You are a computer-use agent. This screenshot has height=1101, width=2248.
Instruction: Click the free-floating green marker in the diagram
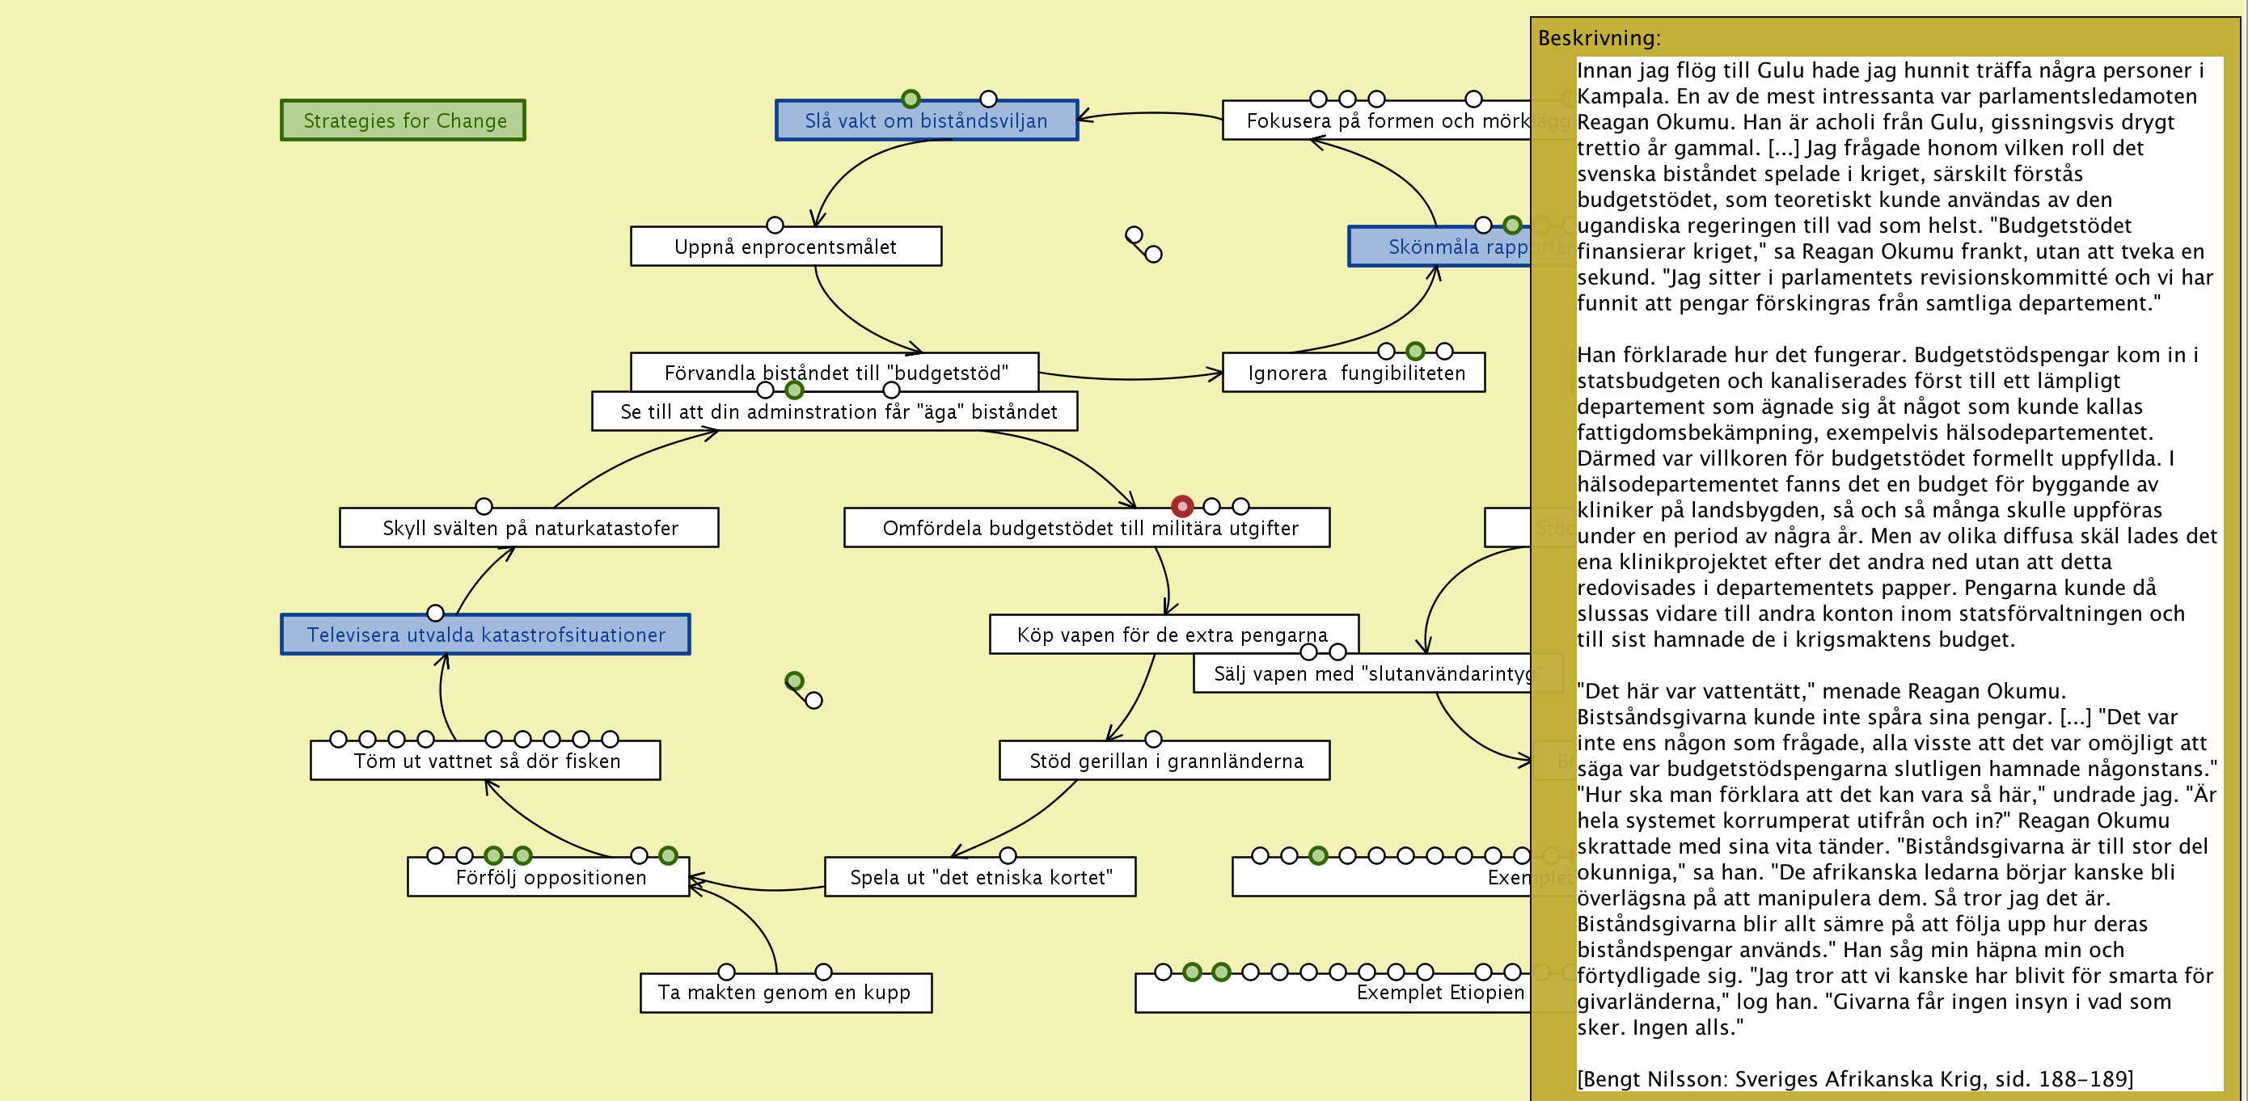(x=793, y=681)
